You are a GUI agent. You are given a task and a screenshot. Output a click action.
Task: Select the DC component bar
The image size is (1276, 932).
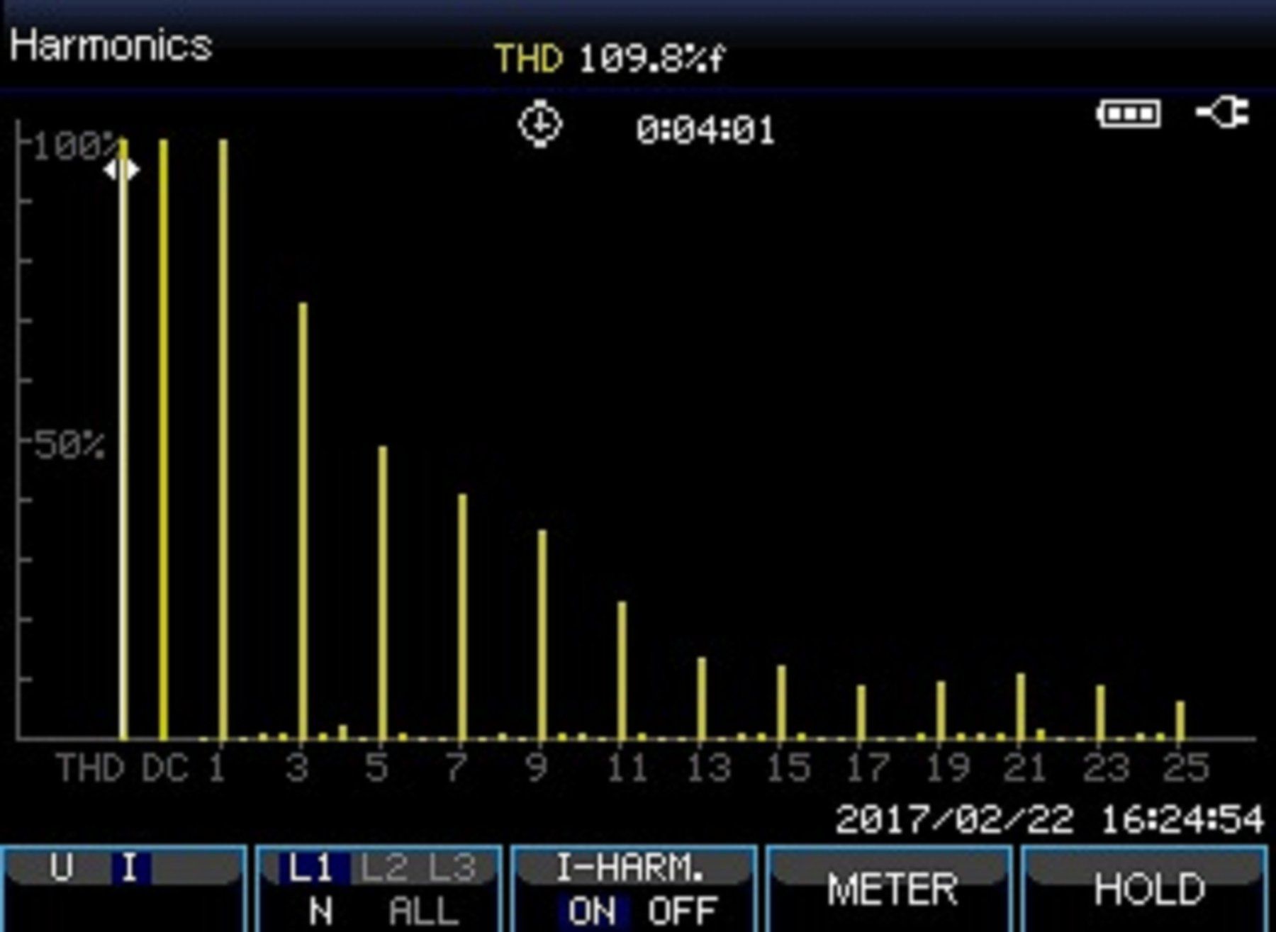click(164, 439)
